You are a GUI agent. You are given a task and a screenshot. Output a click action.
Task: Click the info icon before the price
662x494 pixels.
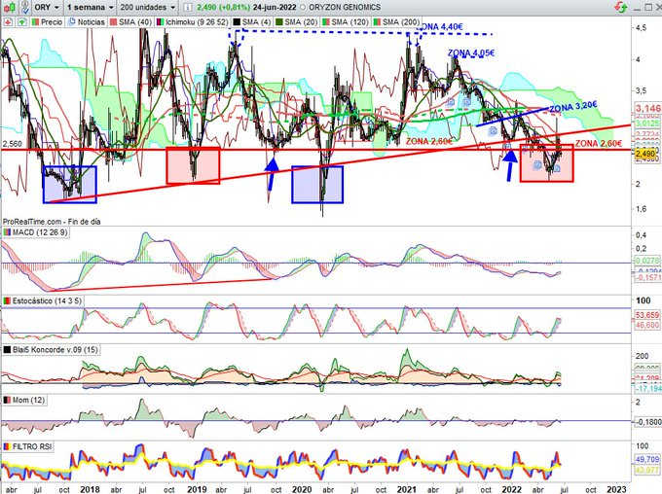(188, 7)
